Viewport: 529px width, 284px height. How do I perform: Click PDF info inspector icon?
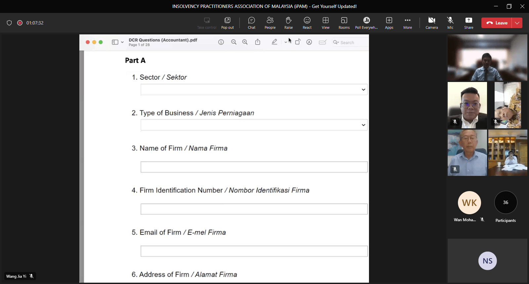coord(221,42)
